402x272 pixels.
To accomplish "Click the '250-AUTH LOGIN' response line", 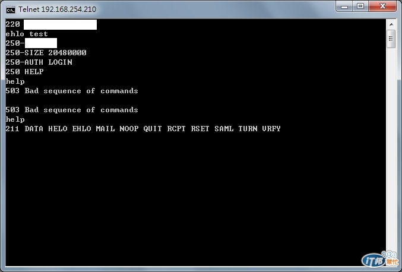I will (39, 62).
